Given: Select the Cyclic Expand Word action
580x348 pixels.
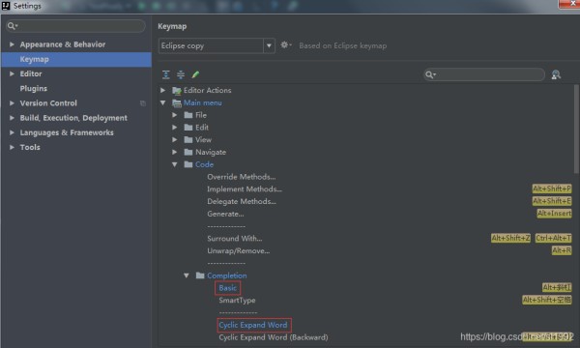Looking at the screenshot, I should pyautogui.click(x=253, y=325).
